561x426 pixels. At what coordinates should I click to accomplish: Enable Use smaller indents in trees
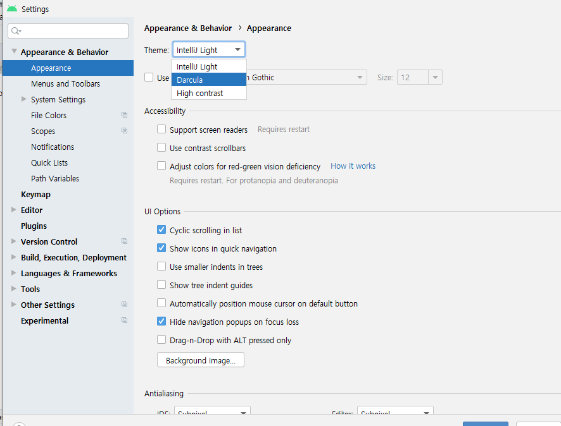point(161,266)
